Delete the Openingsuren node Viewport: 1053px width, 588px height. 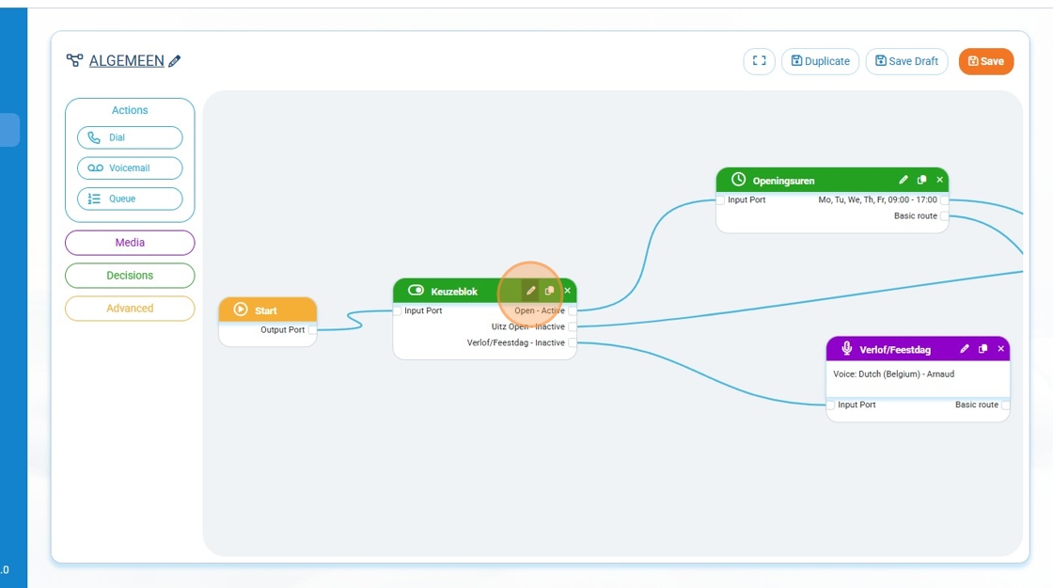(x=939, y=180)
